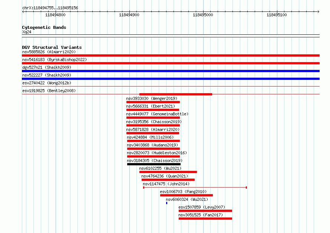The image size is (330, 233).
Task: Click the Xq24 cytogenetic band bar
Action: (171, 36)
